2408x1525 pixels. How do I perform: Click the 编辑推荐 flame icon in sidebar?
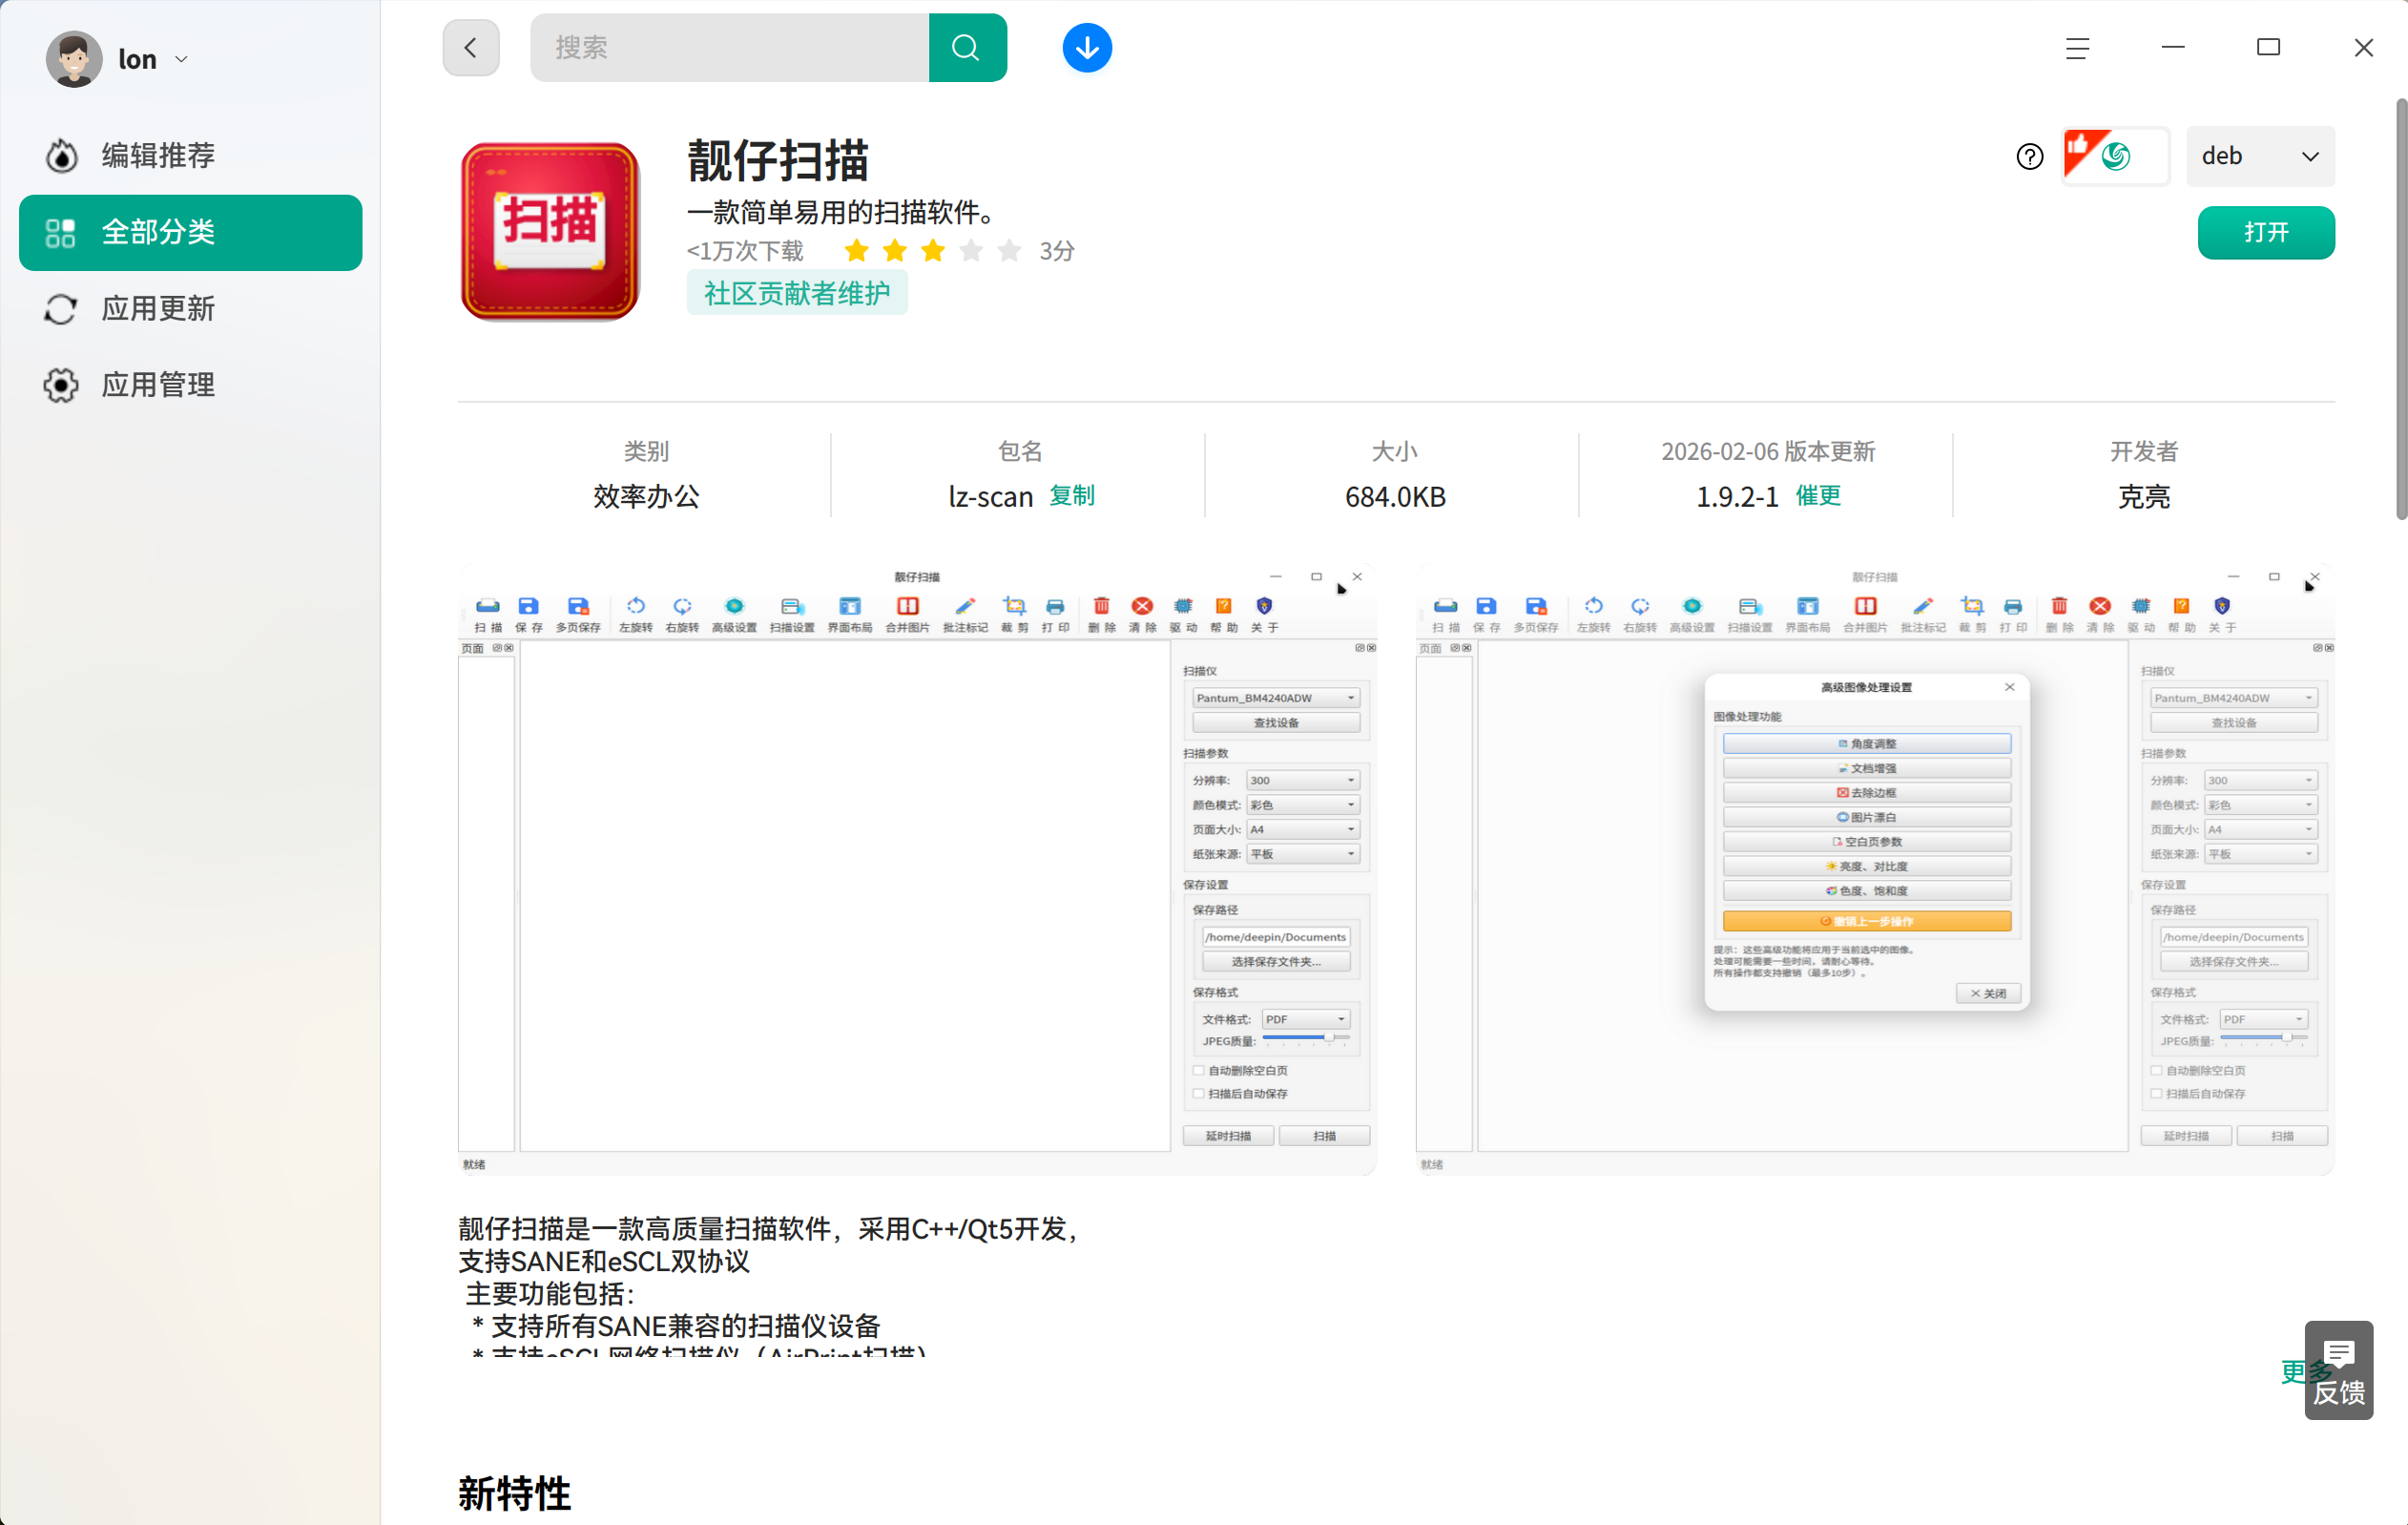click(60, 155)
